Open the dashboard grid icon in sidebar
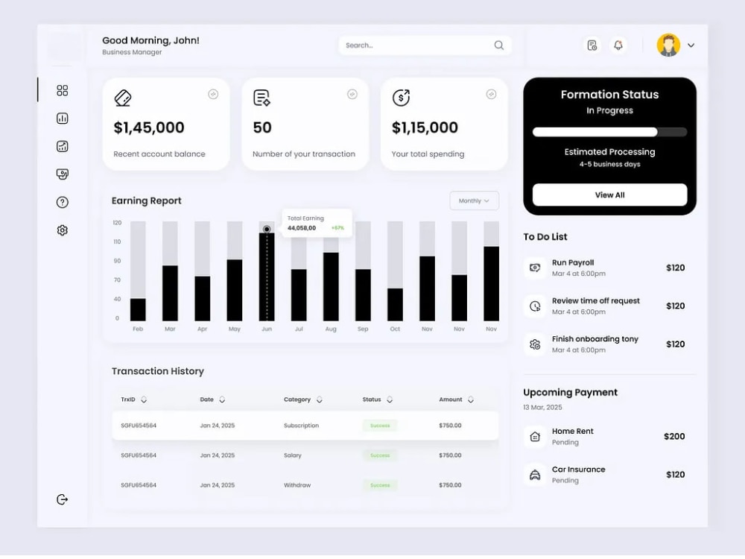Viewport: 745px width, 559px height. (x=63, y=90)
